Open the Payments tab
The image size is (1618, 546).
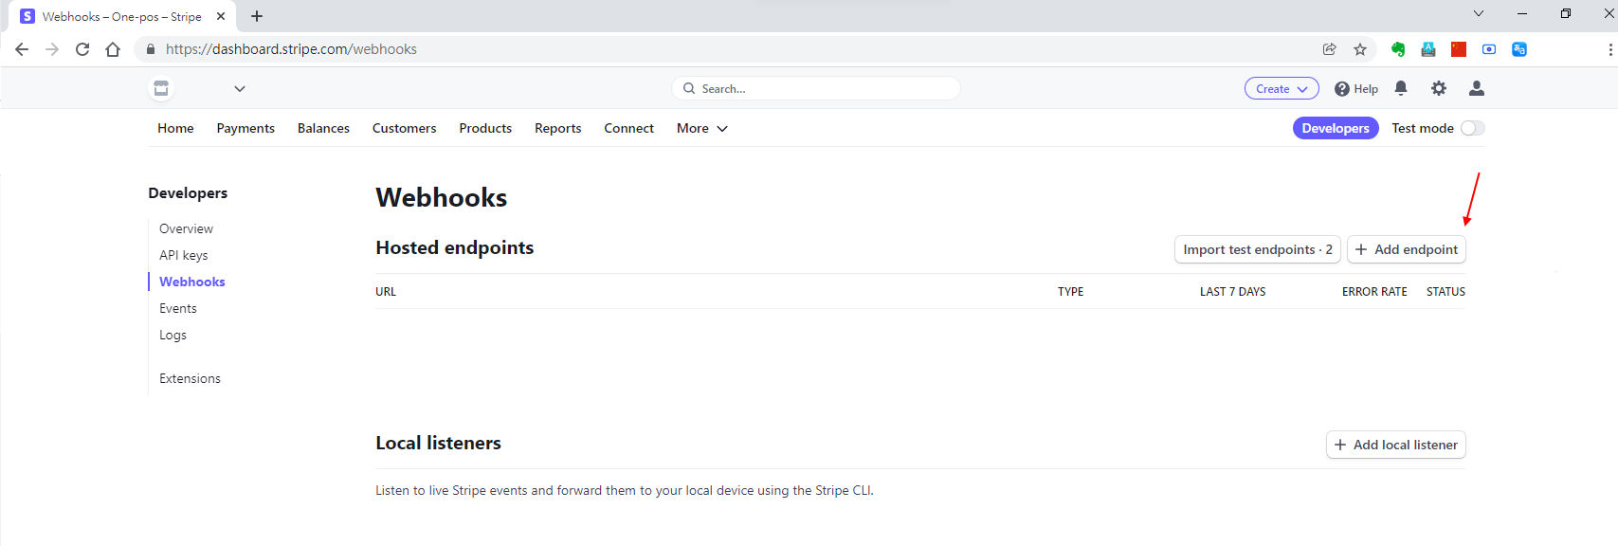[x=245, y=128]
